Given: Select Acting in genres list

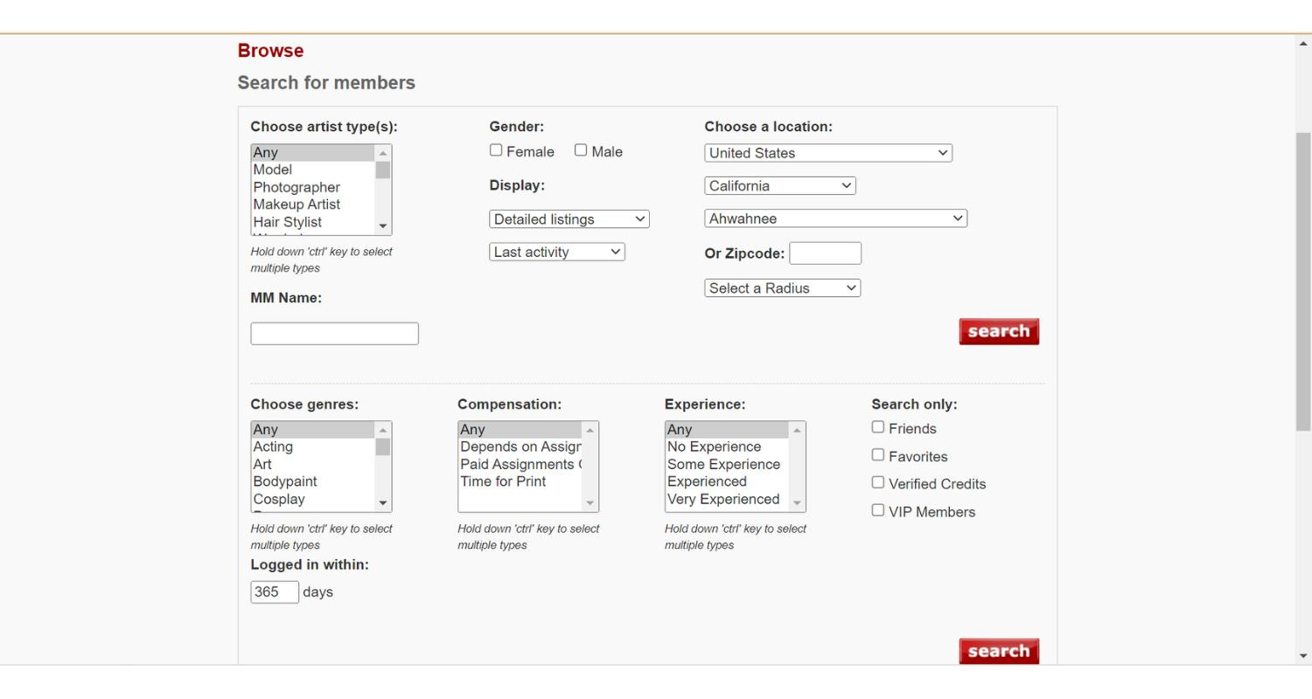Looking at the screenshot, I should 313,446.
